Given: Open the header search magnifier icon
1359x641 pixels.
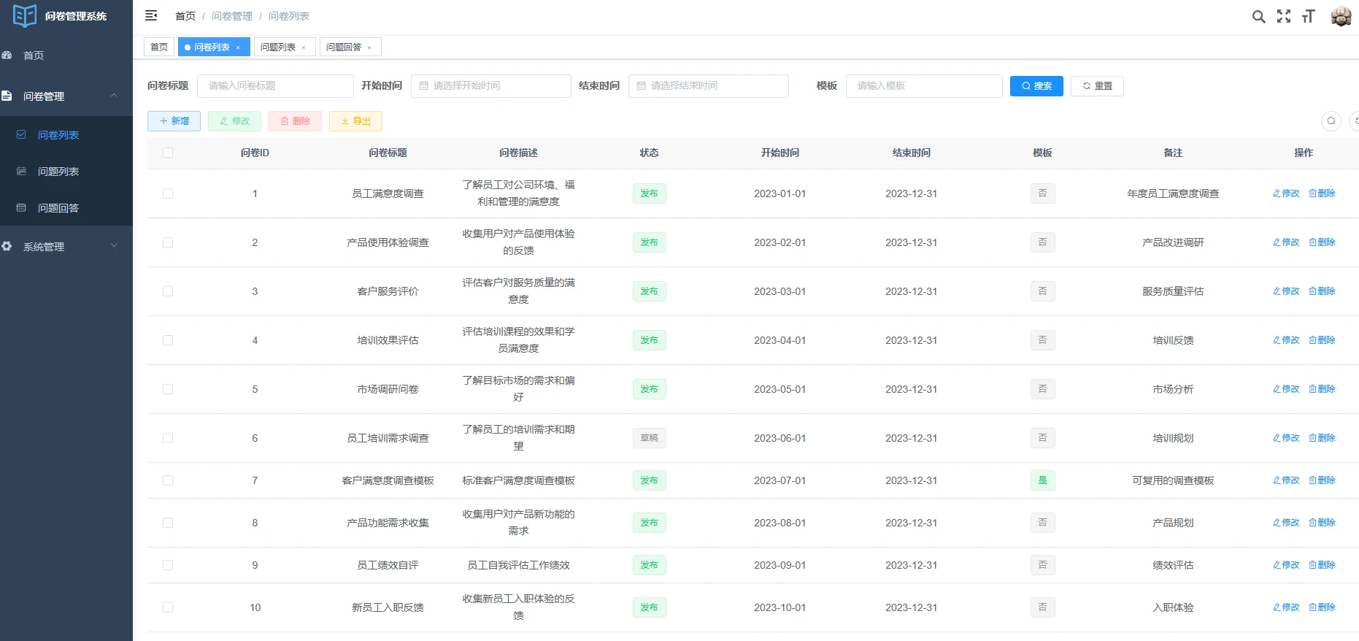Looking at the screenshot, I should pos(1258,16).
